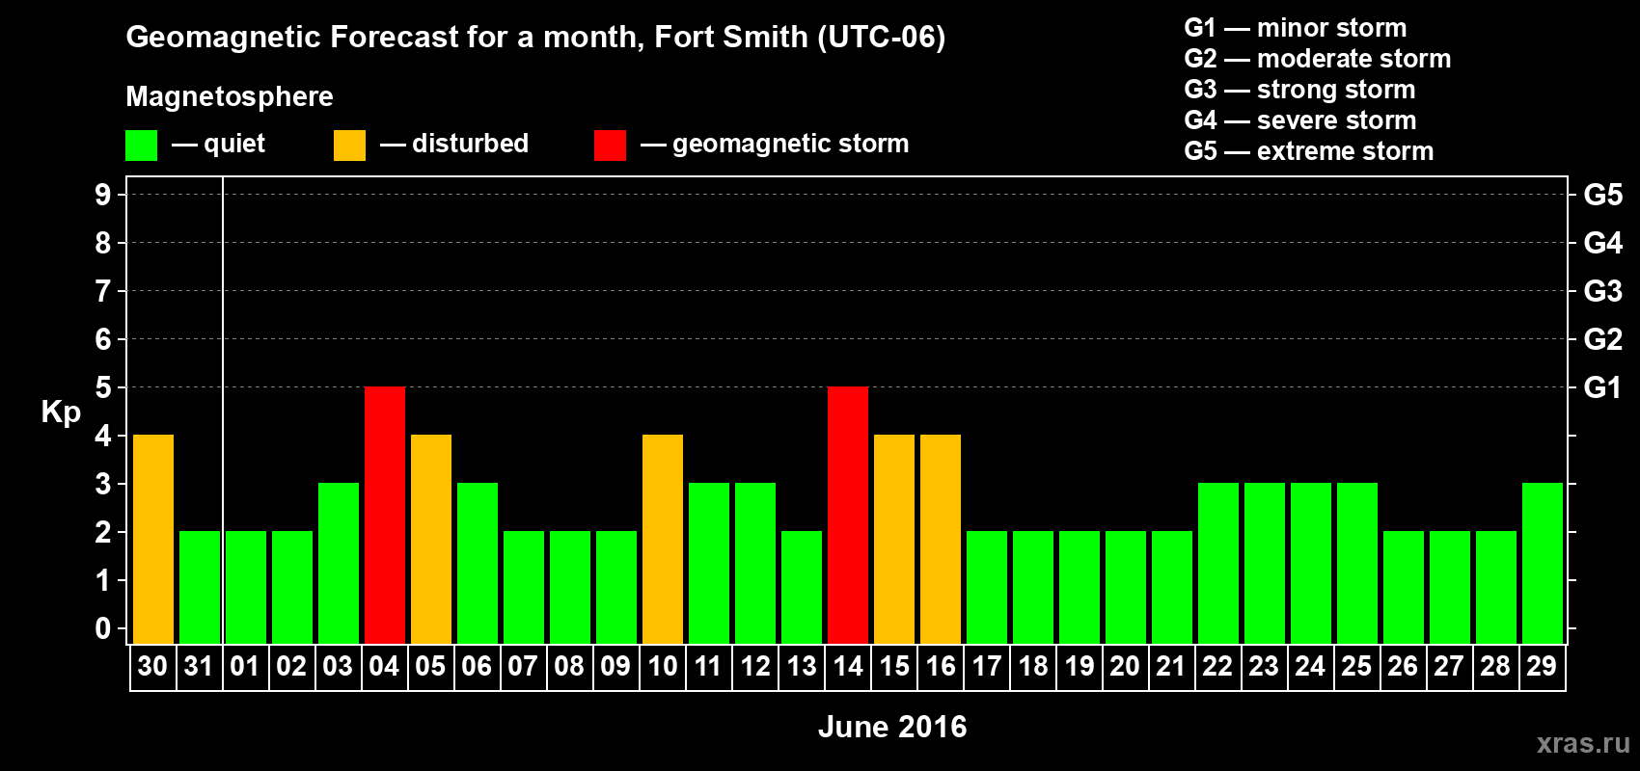Click the red geomagnetic storm legend swatch

(x=610, y=146)
